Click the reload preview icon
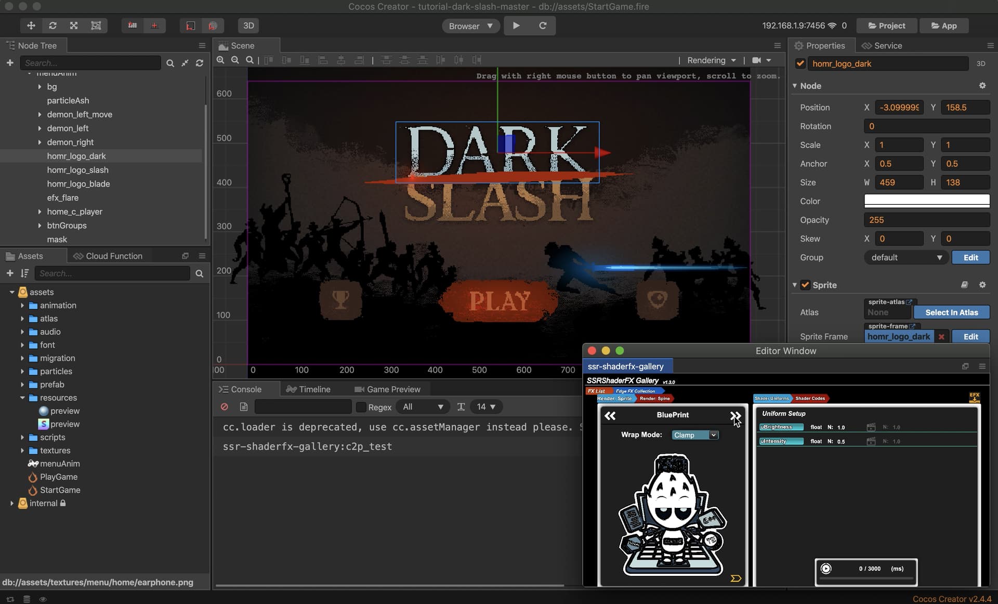 click(543, 25)
